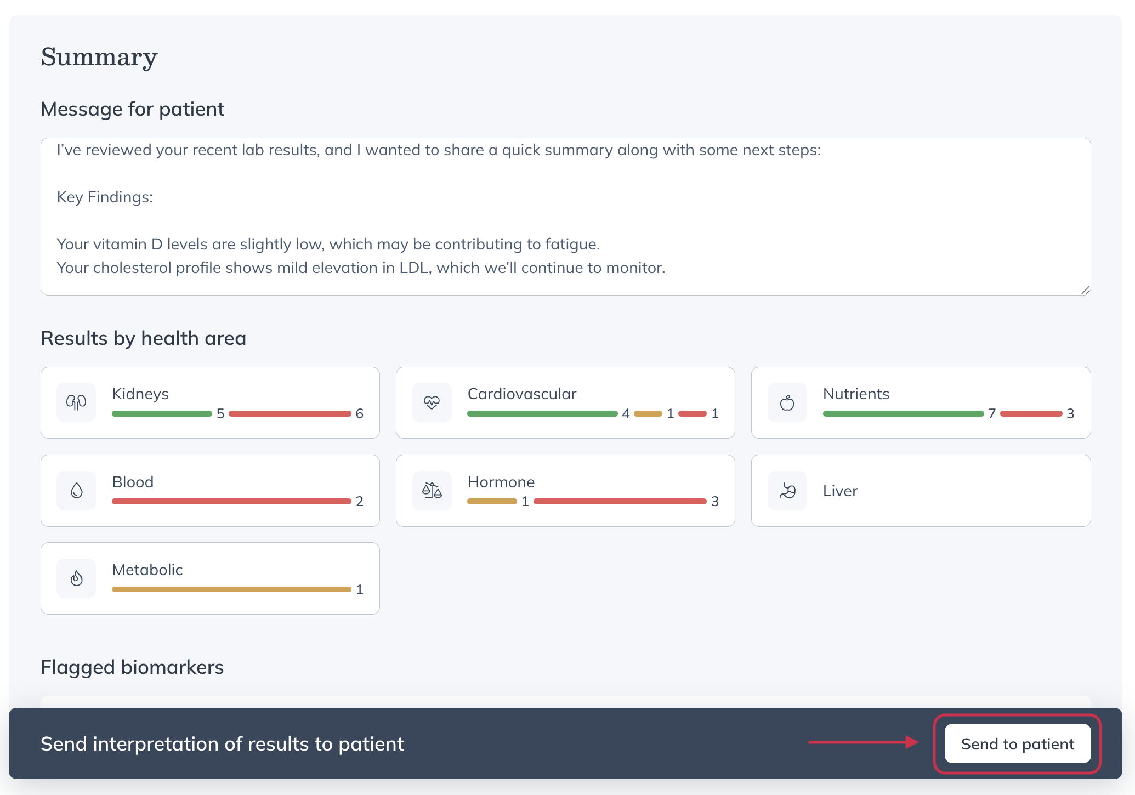Click the Cardiovascular heartbeat icon
The image size is (1135, 795).
(432, 402)
